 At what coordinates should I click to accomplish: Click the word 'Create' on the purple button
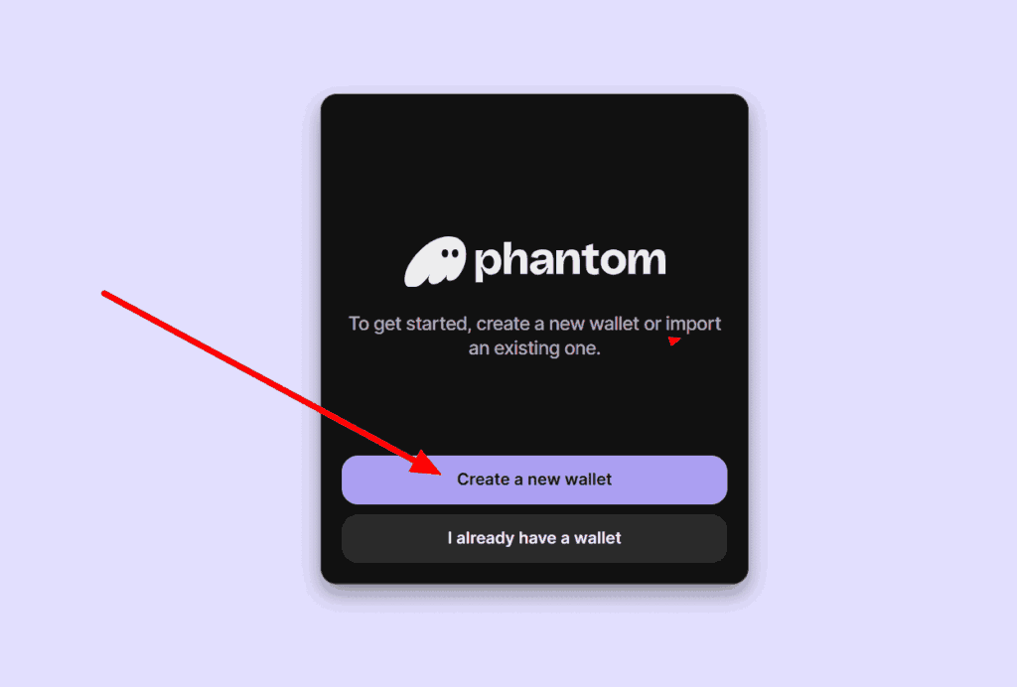click(484, 480)
